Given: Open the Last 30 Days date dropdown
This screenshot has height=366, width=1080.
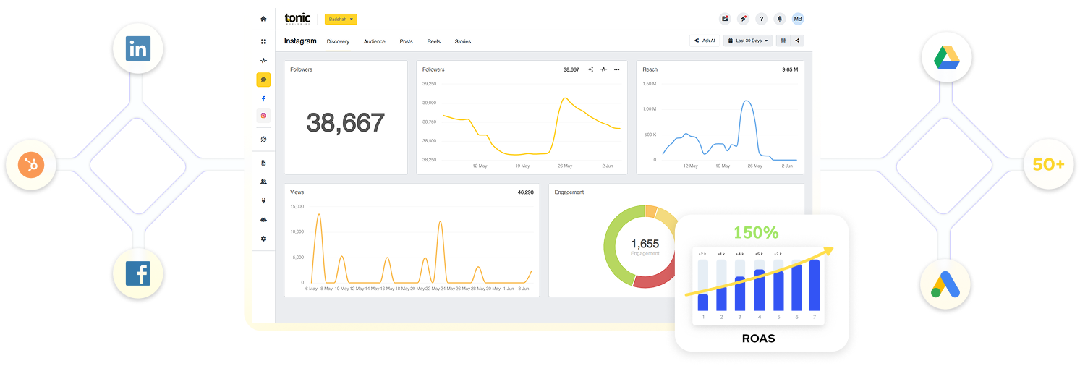Looking at the screenshot, I should 748,41.
